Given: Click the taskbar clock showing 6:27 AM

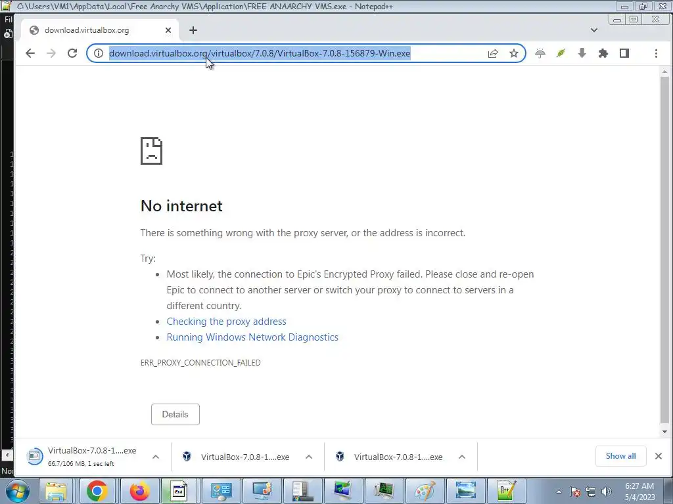Looking at the screenshot, I should coord(639,492).
